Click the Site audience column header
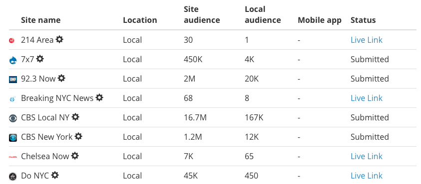 [202, 15]
